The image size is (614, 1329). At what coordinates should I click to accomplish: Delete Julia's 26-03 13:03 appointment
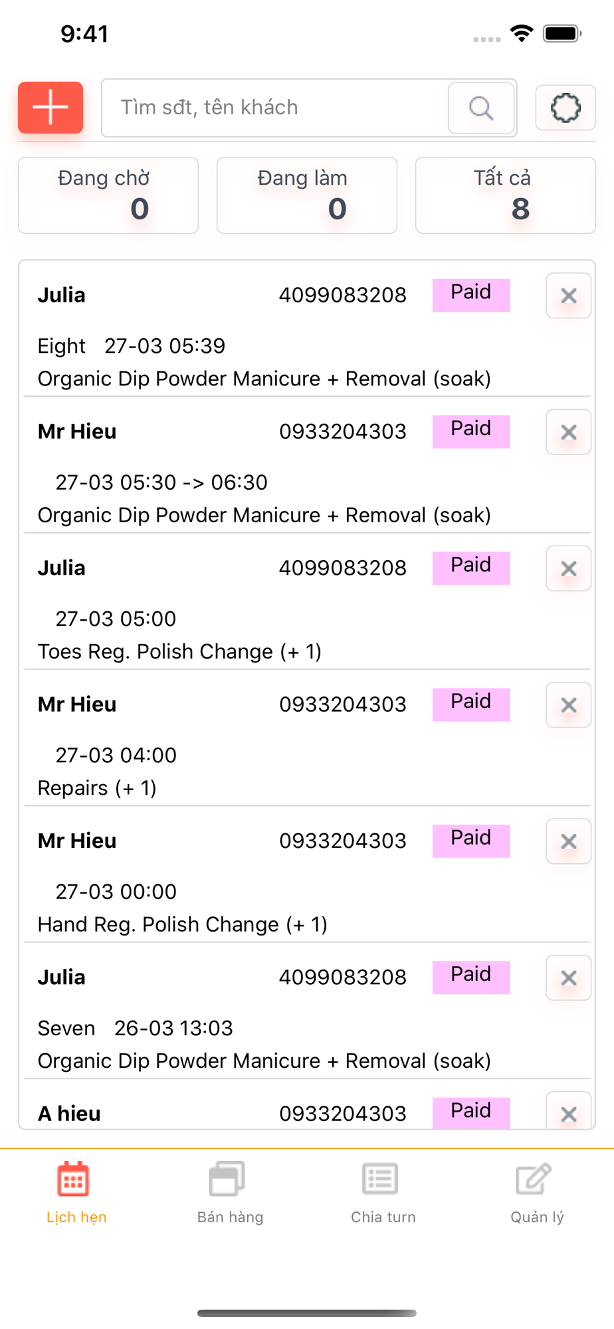pyautogui.click(x=568, y=978)
